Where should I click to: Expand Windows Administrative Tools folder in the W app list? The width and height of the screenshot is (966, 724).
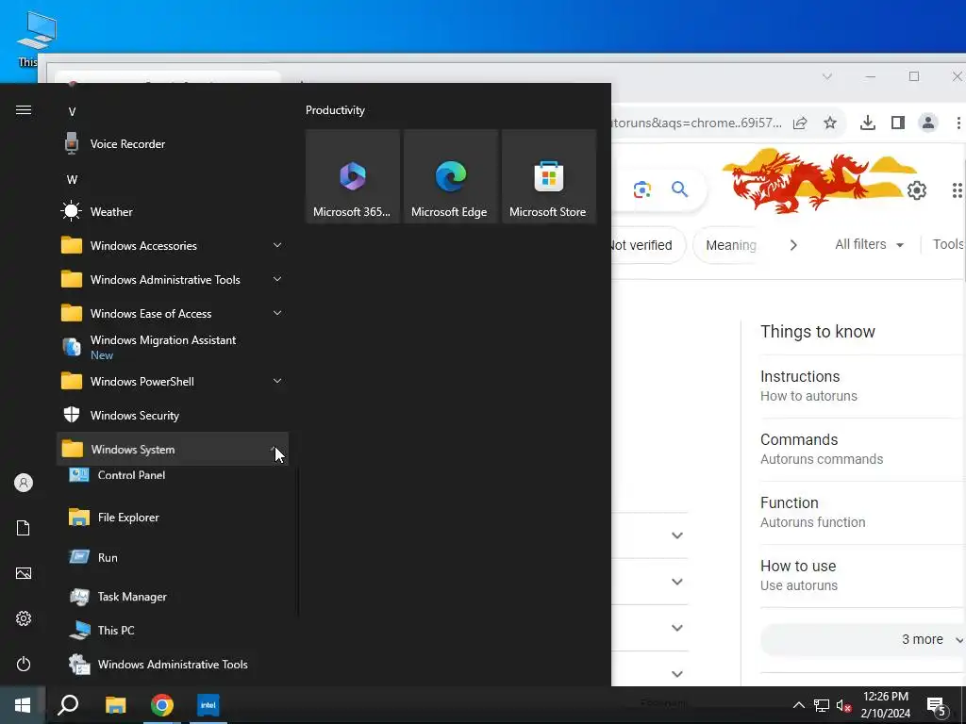[277, 279]
